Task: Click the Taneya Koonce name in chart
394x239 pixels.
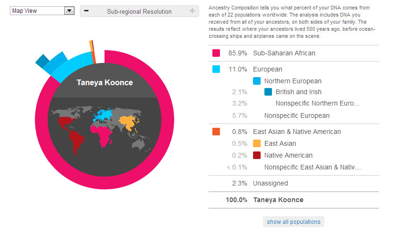Action: click(105, 82)
